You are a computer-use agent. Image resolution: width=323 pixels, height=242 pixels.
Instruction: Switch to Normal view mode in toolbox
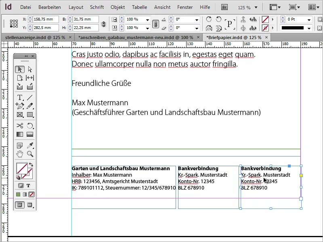pyautogui.click(x=20, y=205)
